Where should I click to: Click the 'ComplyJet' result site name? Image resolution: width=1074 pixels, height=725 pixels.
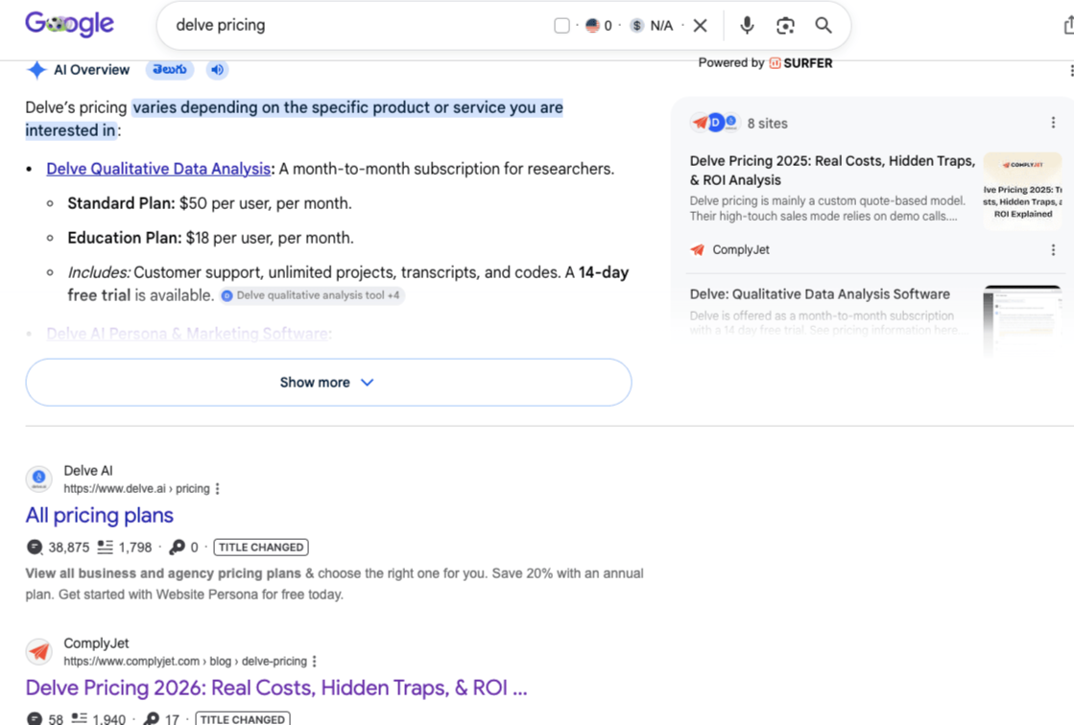click(x=96, y=643)
